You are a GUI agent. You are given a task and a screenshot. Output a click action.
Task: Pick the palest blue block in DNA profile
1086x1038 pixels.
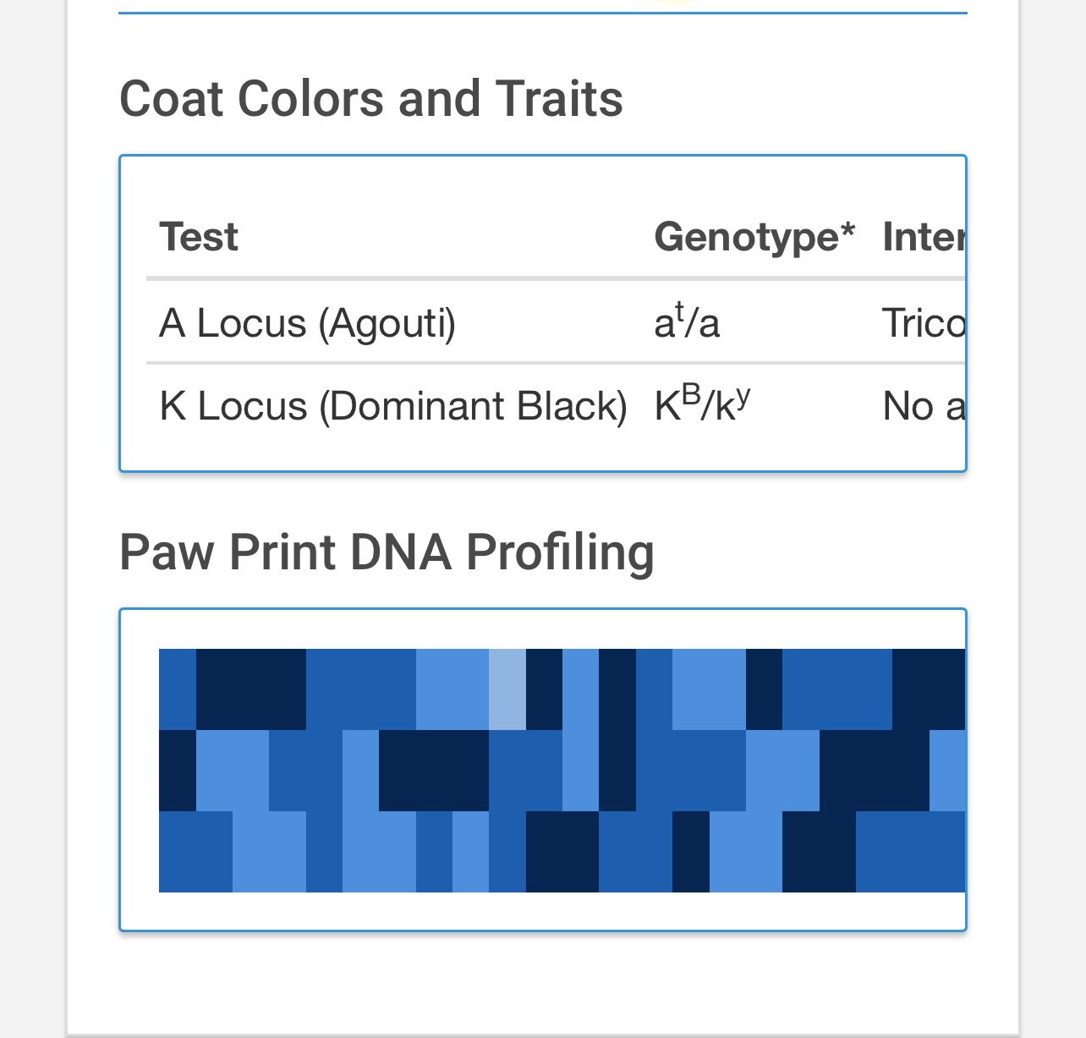pos(507,689)
